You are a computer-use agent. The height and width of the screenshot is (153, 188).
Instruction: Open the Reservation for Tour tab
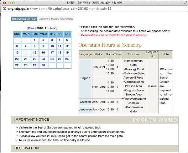pos(24,19)
